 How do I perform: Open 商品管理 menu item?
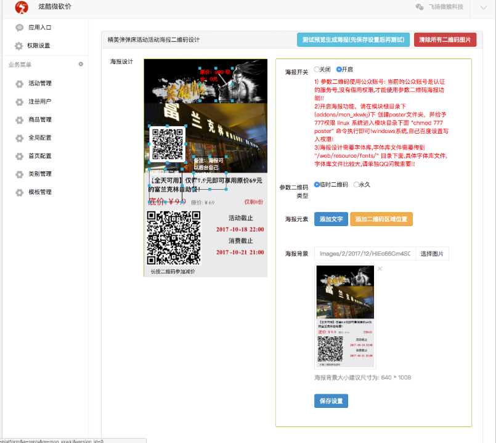(40, 120)
